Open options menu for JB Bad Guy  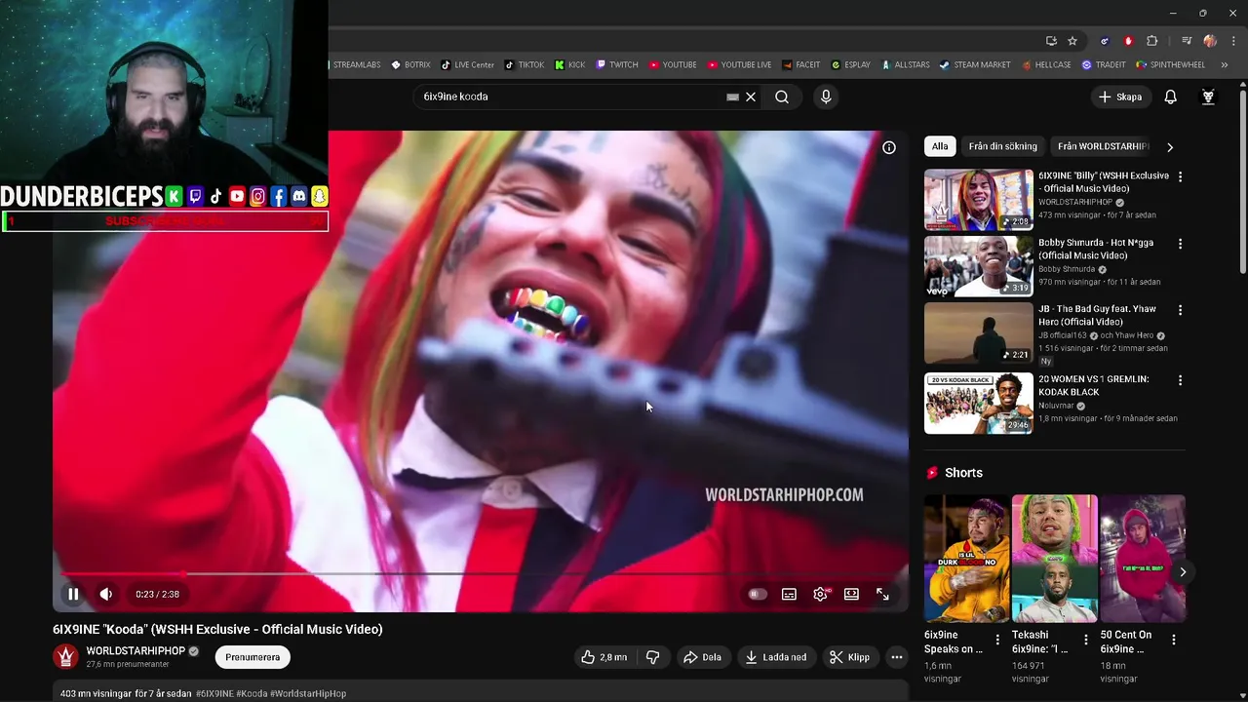[x=1180, y=310]
